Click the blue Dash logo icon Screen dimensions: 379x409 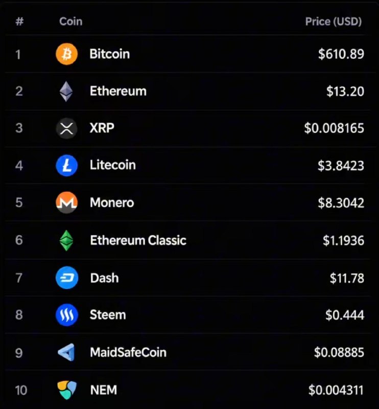click(67, 278)
